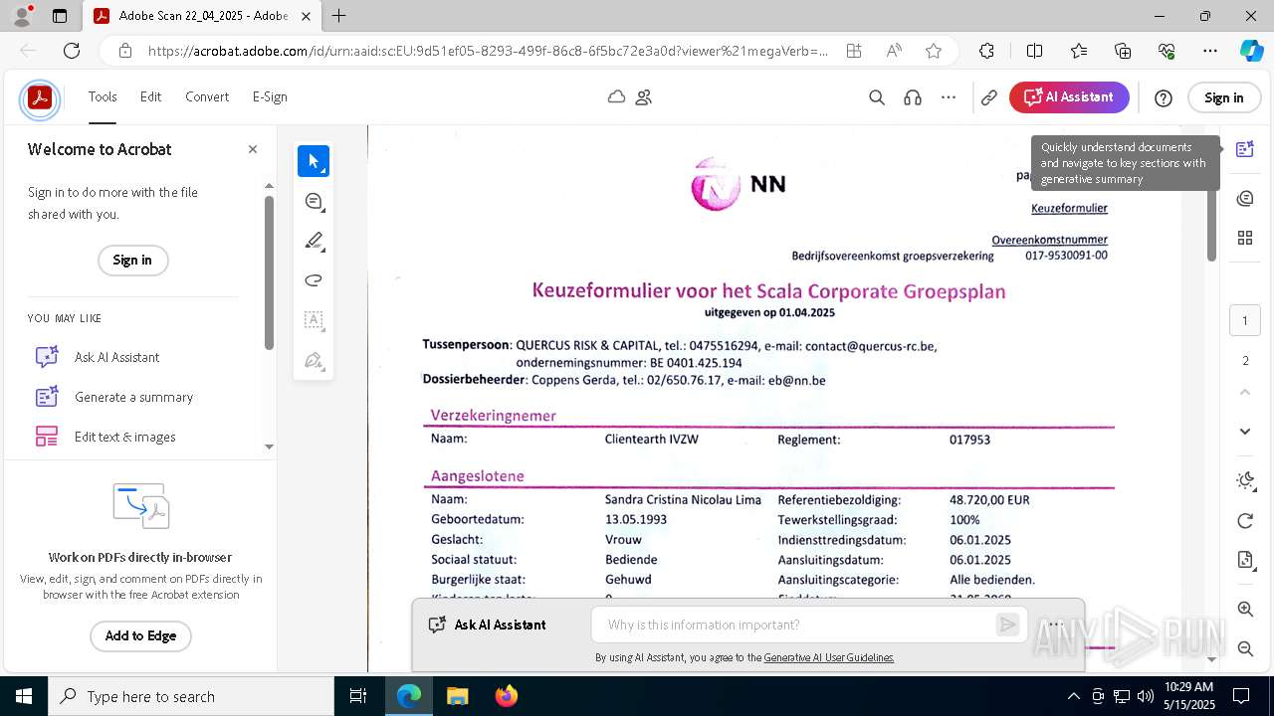Click Add to Edge button
Image resolution: width=1274 pixels, height=716 pixels.
click(x=140, y=636)
